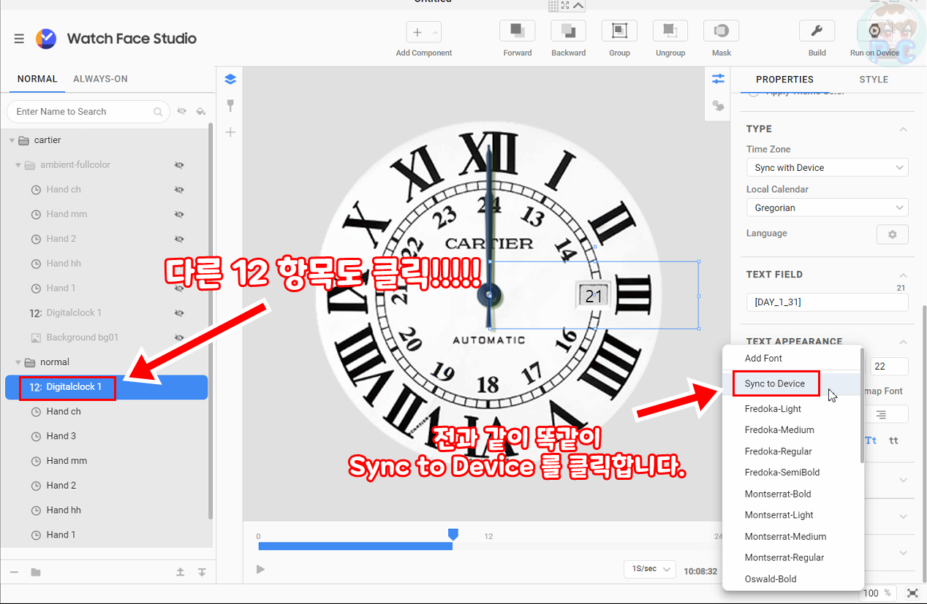Open the layers stack panel icon
Viewport: 927px width, 604px height.
pos(230,79)
